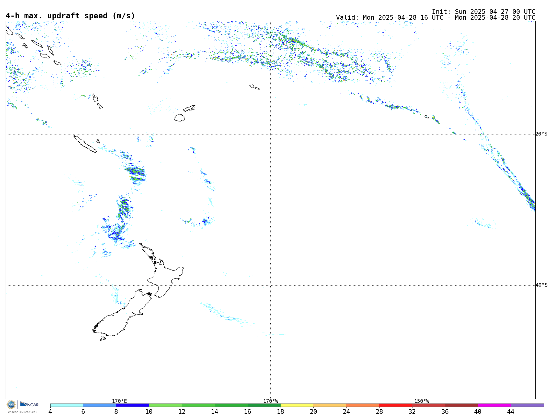Click the NCAR logo
Screen dimensions: 552x415
(x=29, y=404)
